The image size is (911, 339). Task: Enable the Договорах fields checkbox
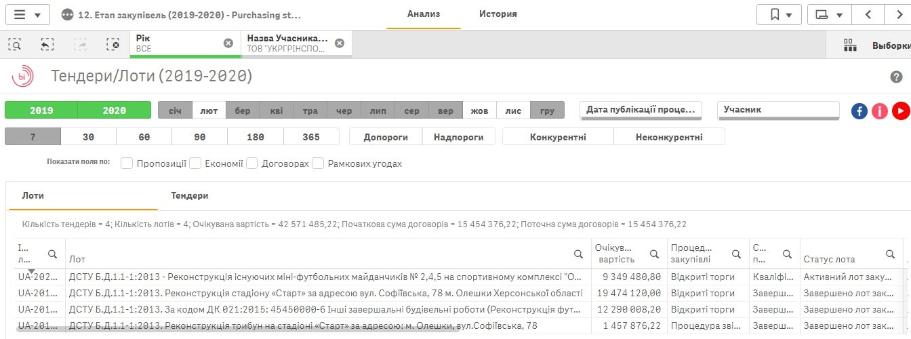(x=251, y=163)
